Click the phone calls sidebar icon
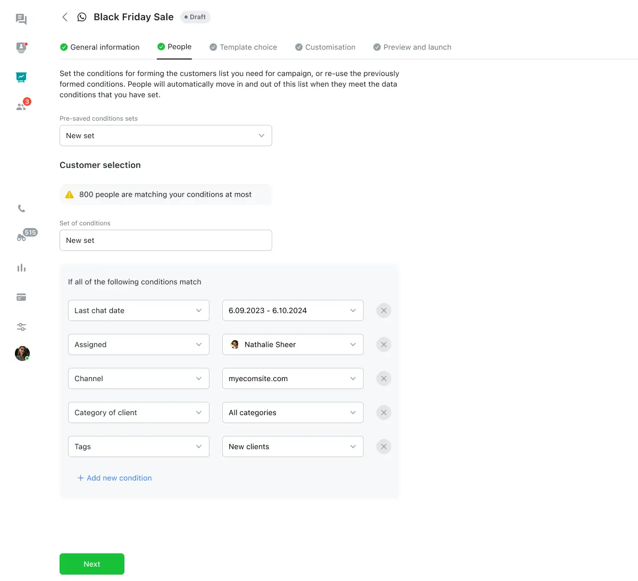 point(21,208)
